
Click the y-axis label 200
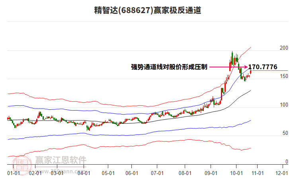(x=284, y=48)
